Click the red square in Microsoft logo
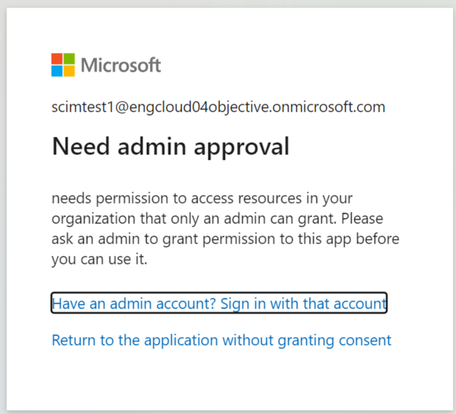The image size is (456, 414). (x=57, y=59)
